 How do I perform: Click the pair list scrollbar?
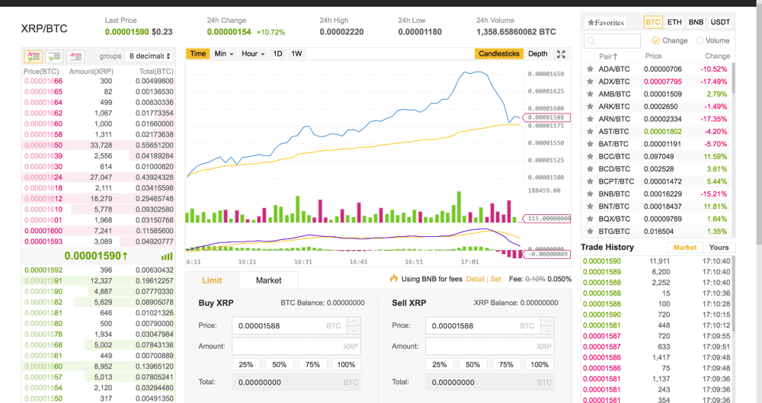tap(733, 78)
